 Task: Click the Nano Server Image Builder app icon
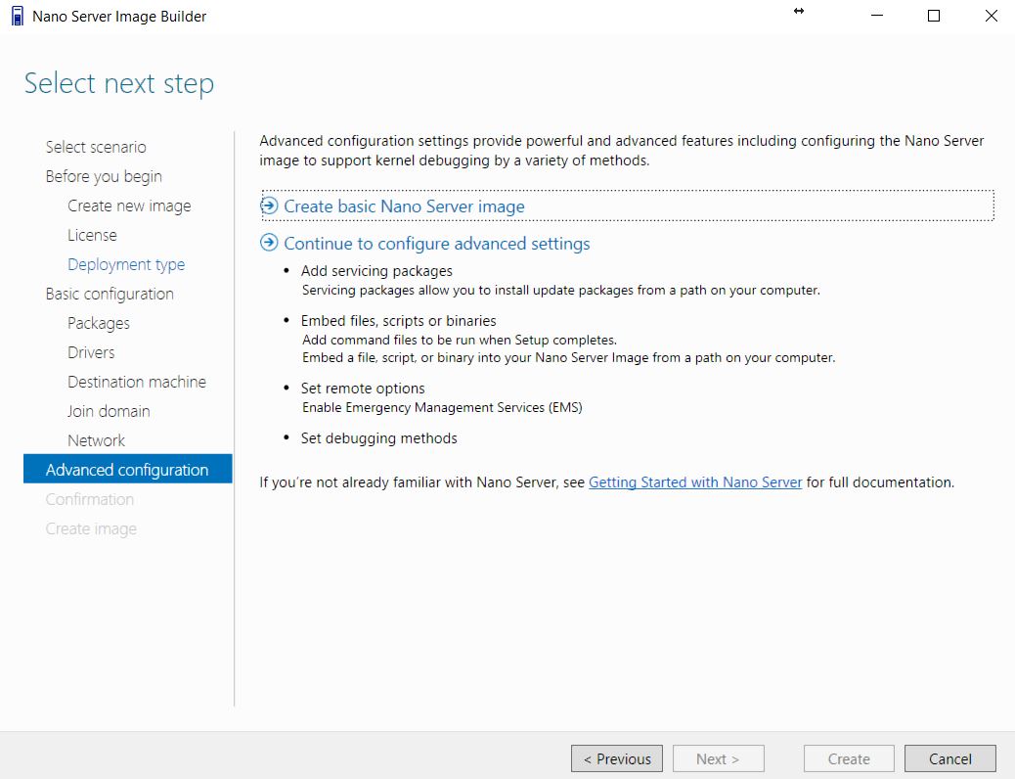click(18, 17)
